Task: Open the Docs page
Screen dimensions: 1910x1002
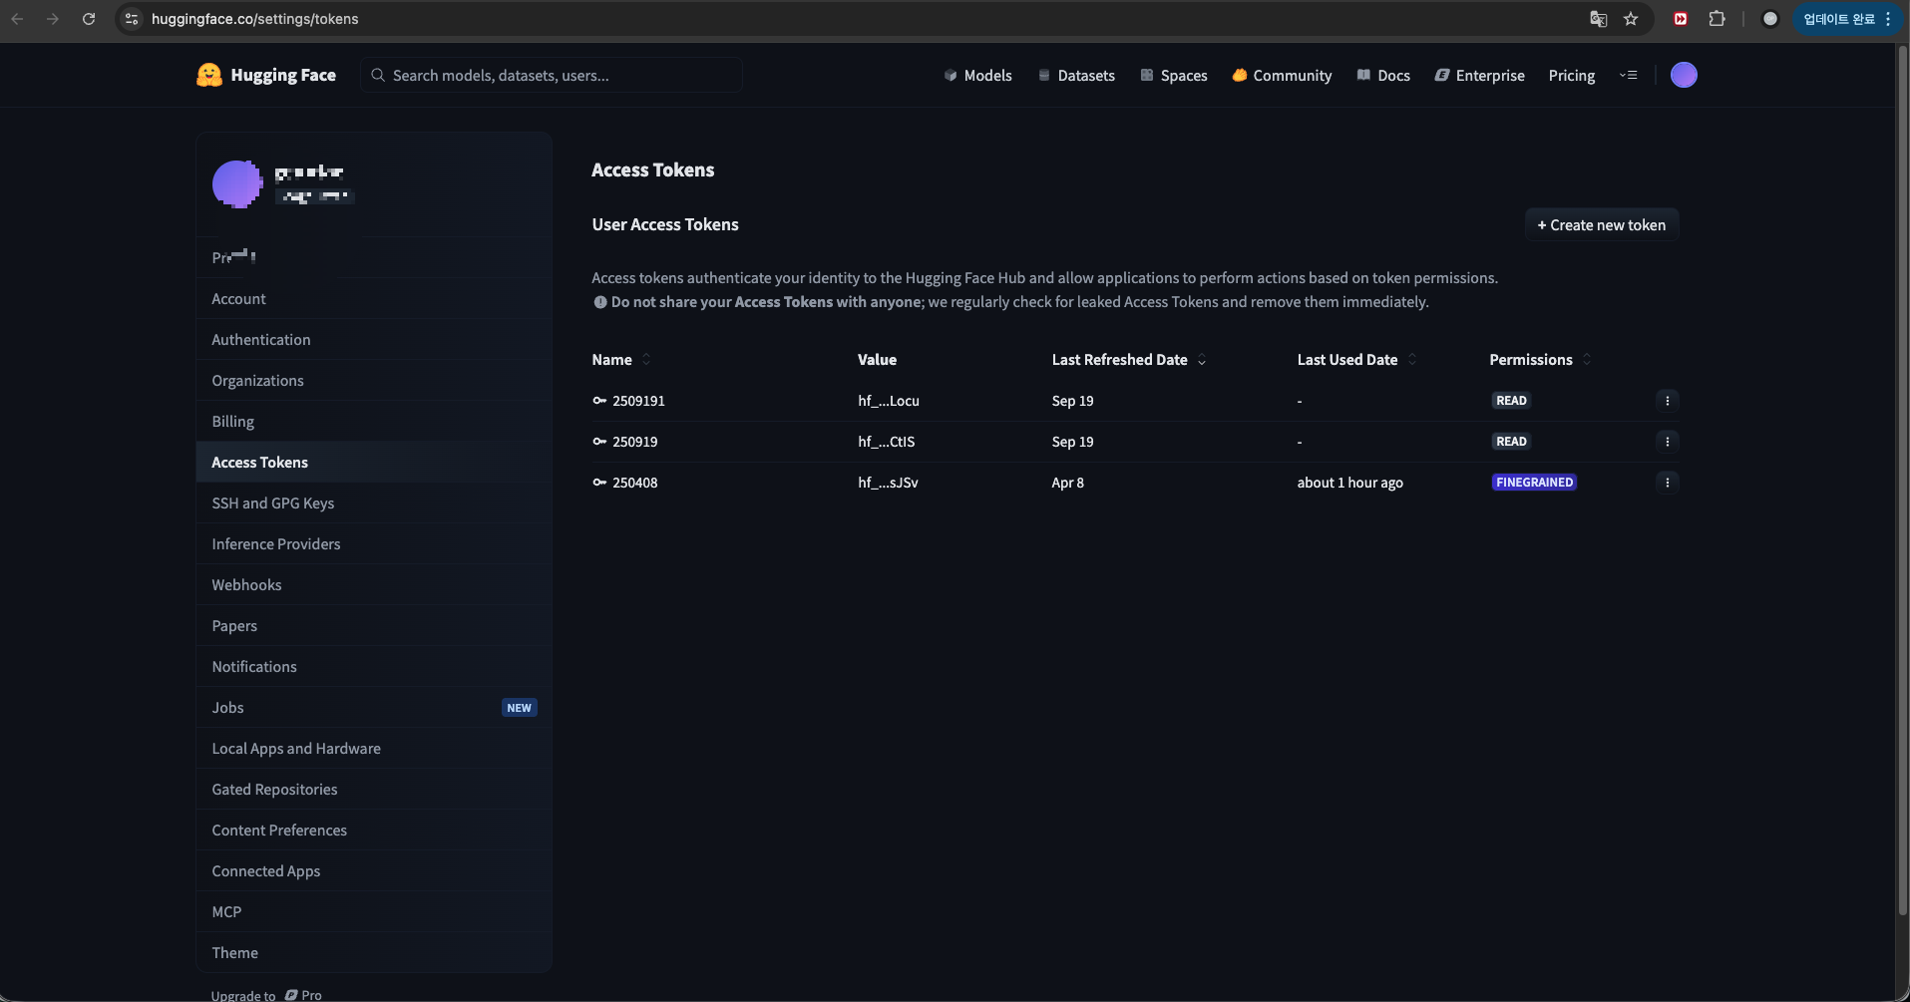Action: click(1383, 76)
